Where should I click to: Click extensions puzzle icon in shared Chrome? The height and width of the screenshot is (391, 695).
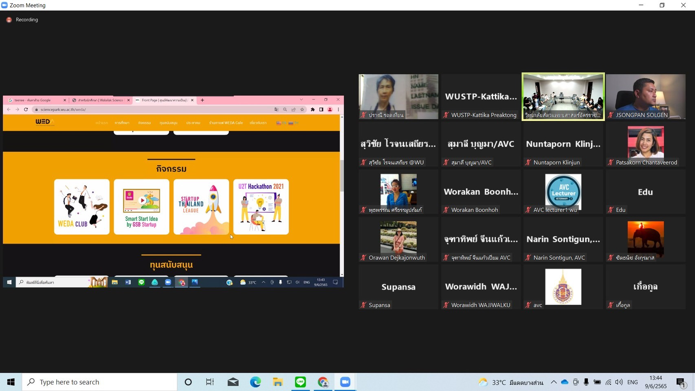[312, 110]
